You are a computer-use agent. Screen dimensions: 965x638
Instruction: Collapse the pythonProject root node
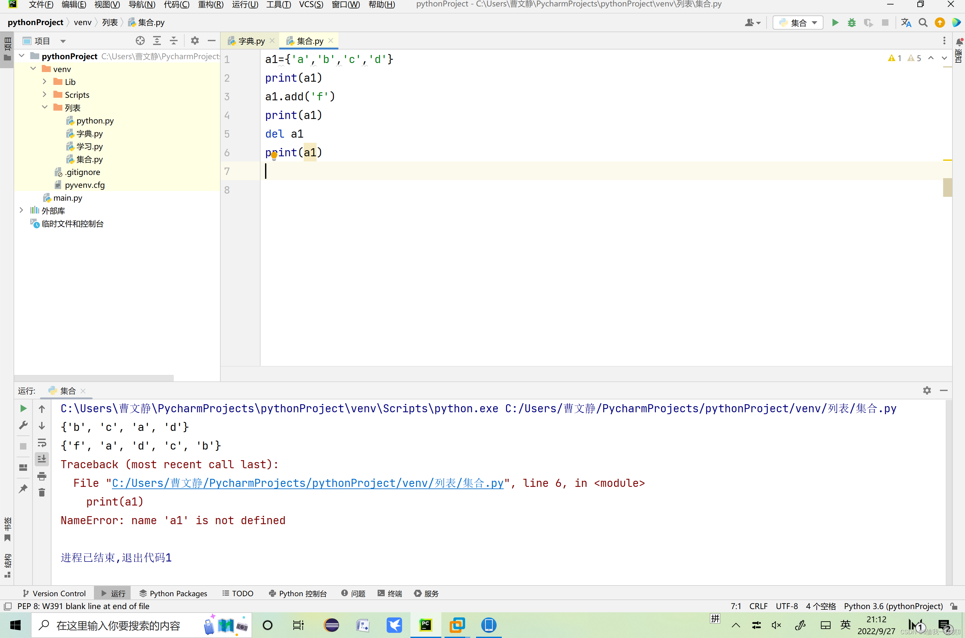click(x=22, y=56)
